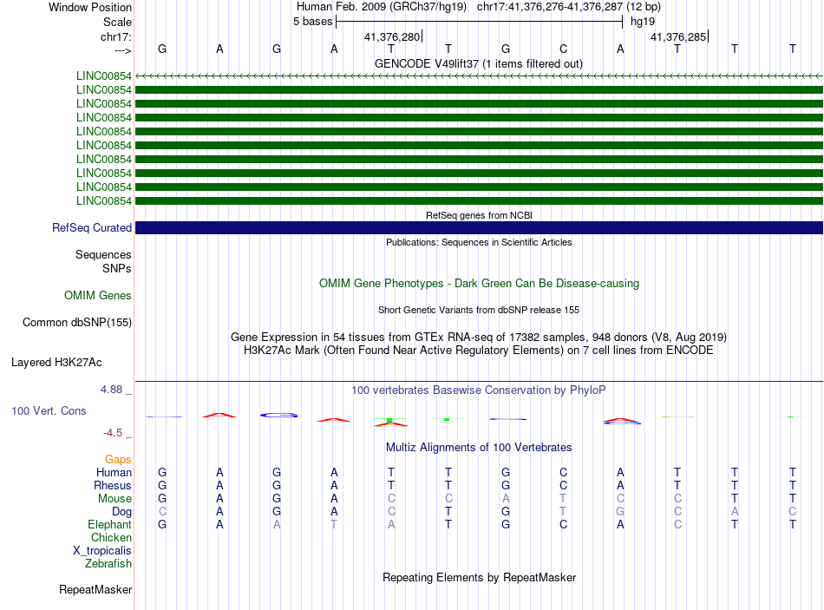Click the Gaps label in Multiz track
Screen dimensions: 824x610
coord(118,460)
